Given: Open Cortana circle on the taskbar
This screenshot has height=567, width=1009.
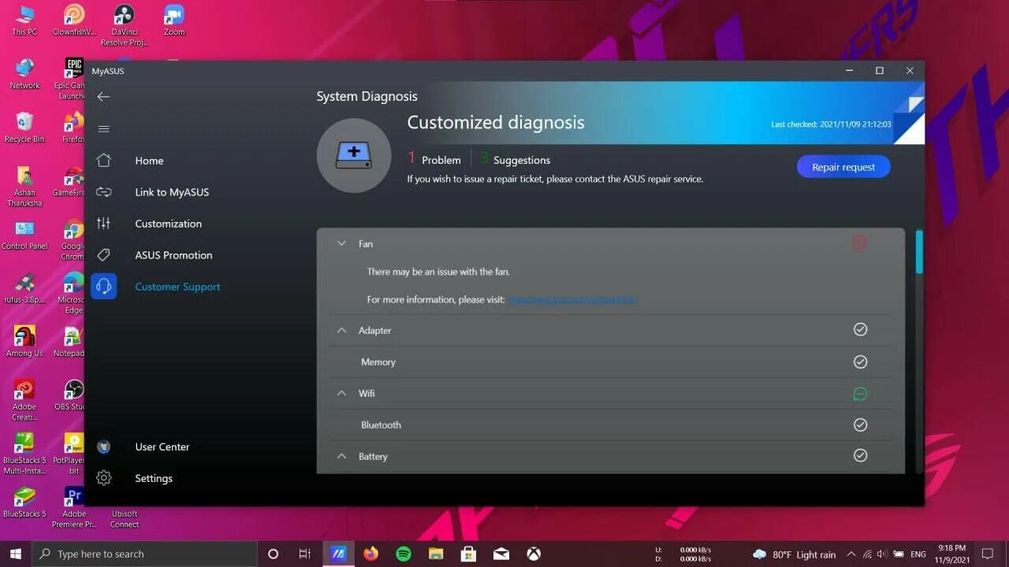Looking at the screenshot, I should [274, 554].
